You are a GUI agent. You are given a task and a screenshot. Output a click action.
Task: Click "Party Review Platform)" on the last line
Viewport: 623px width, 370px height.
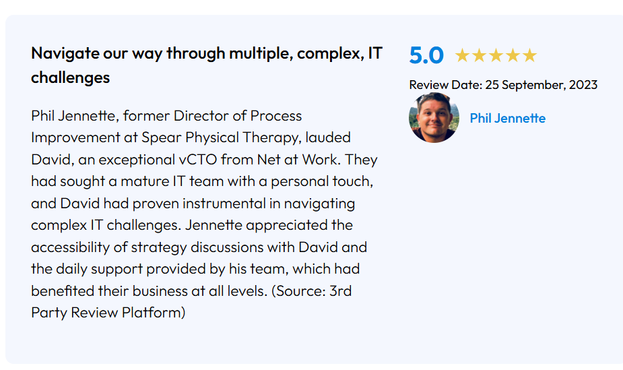click(108, 313)
